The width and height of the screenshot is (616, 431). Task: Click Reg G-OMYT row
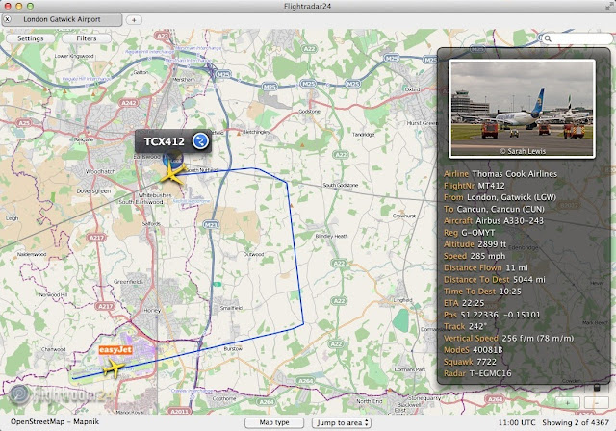469,233
